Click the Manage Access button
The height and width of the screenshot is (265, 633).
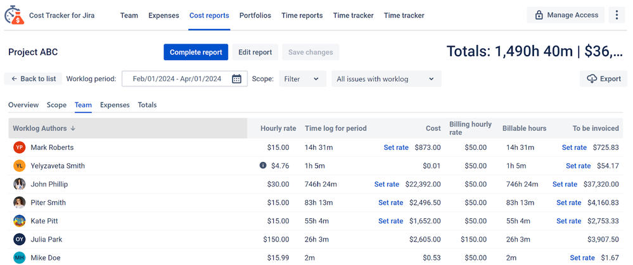click(566, 15)
